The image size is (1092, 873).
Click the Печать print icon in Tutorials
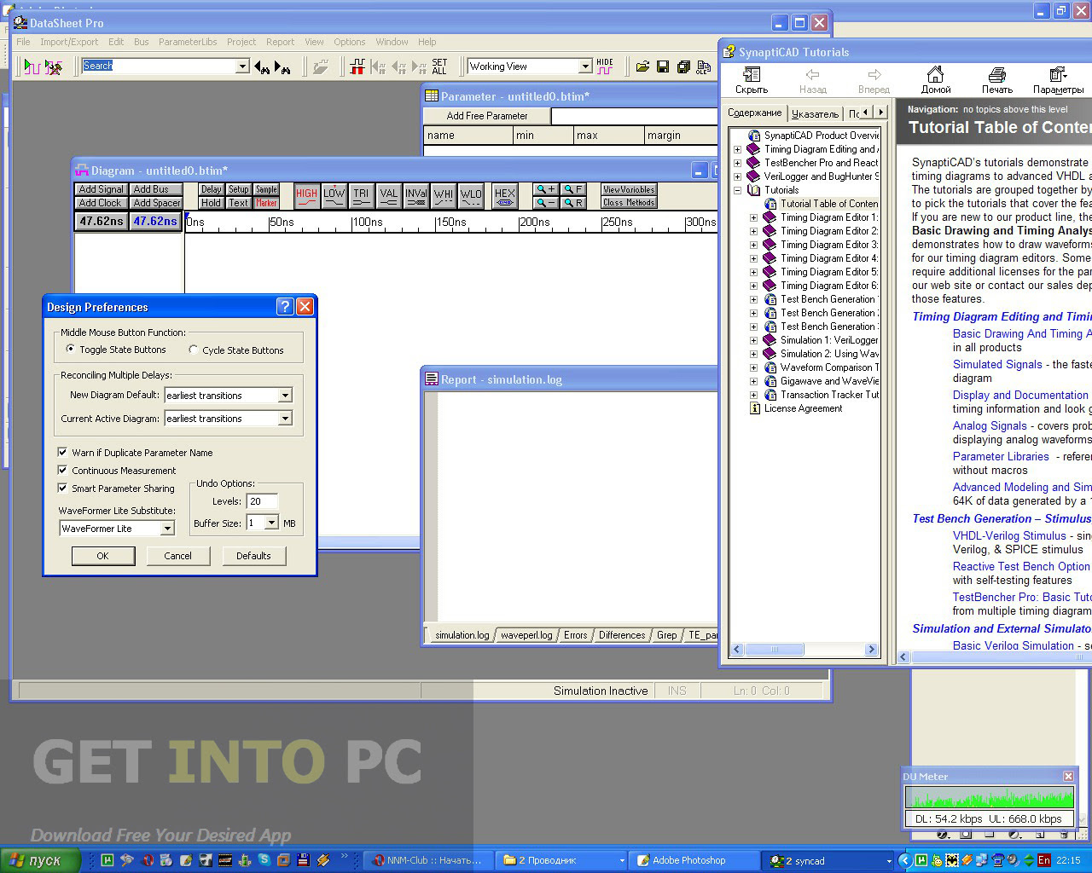coord(996,80)
